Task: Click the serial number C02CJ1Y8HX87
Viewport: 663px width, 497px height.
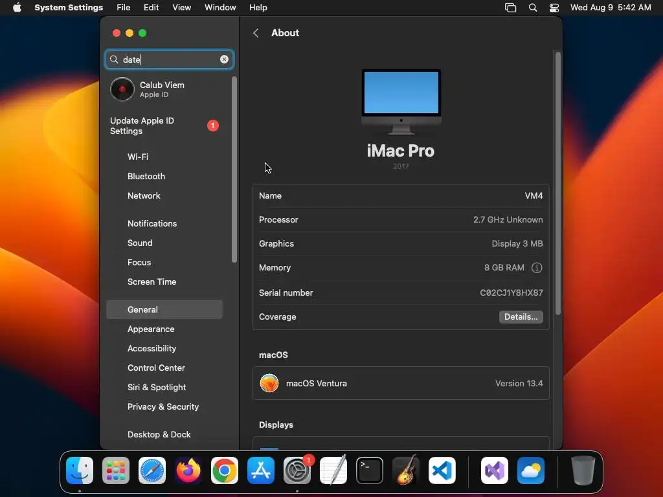Action: coord(511,293)
